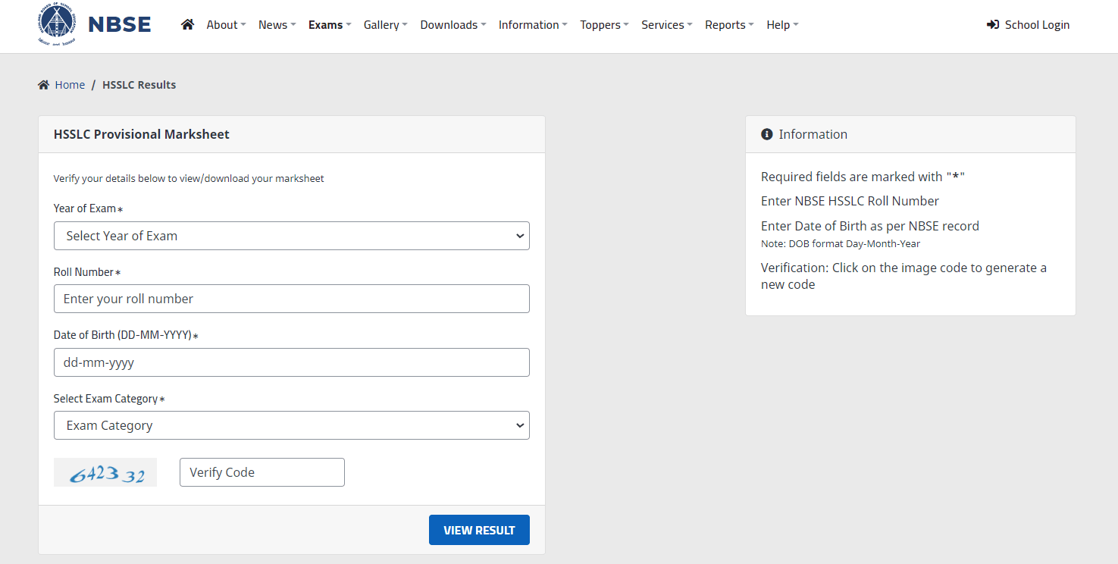Open the Exams menu

coord(330,25)
